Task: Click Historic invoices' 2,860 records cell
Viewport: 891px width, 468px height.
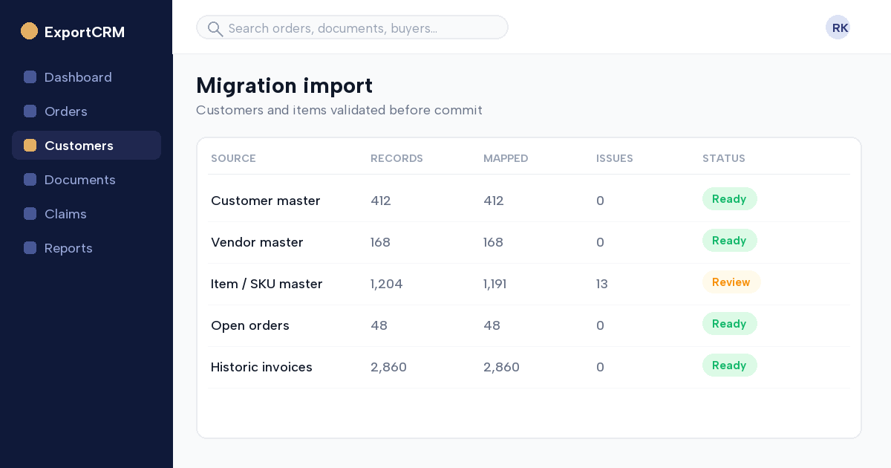Action: (x=388, y=367)
